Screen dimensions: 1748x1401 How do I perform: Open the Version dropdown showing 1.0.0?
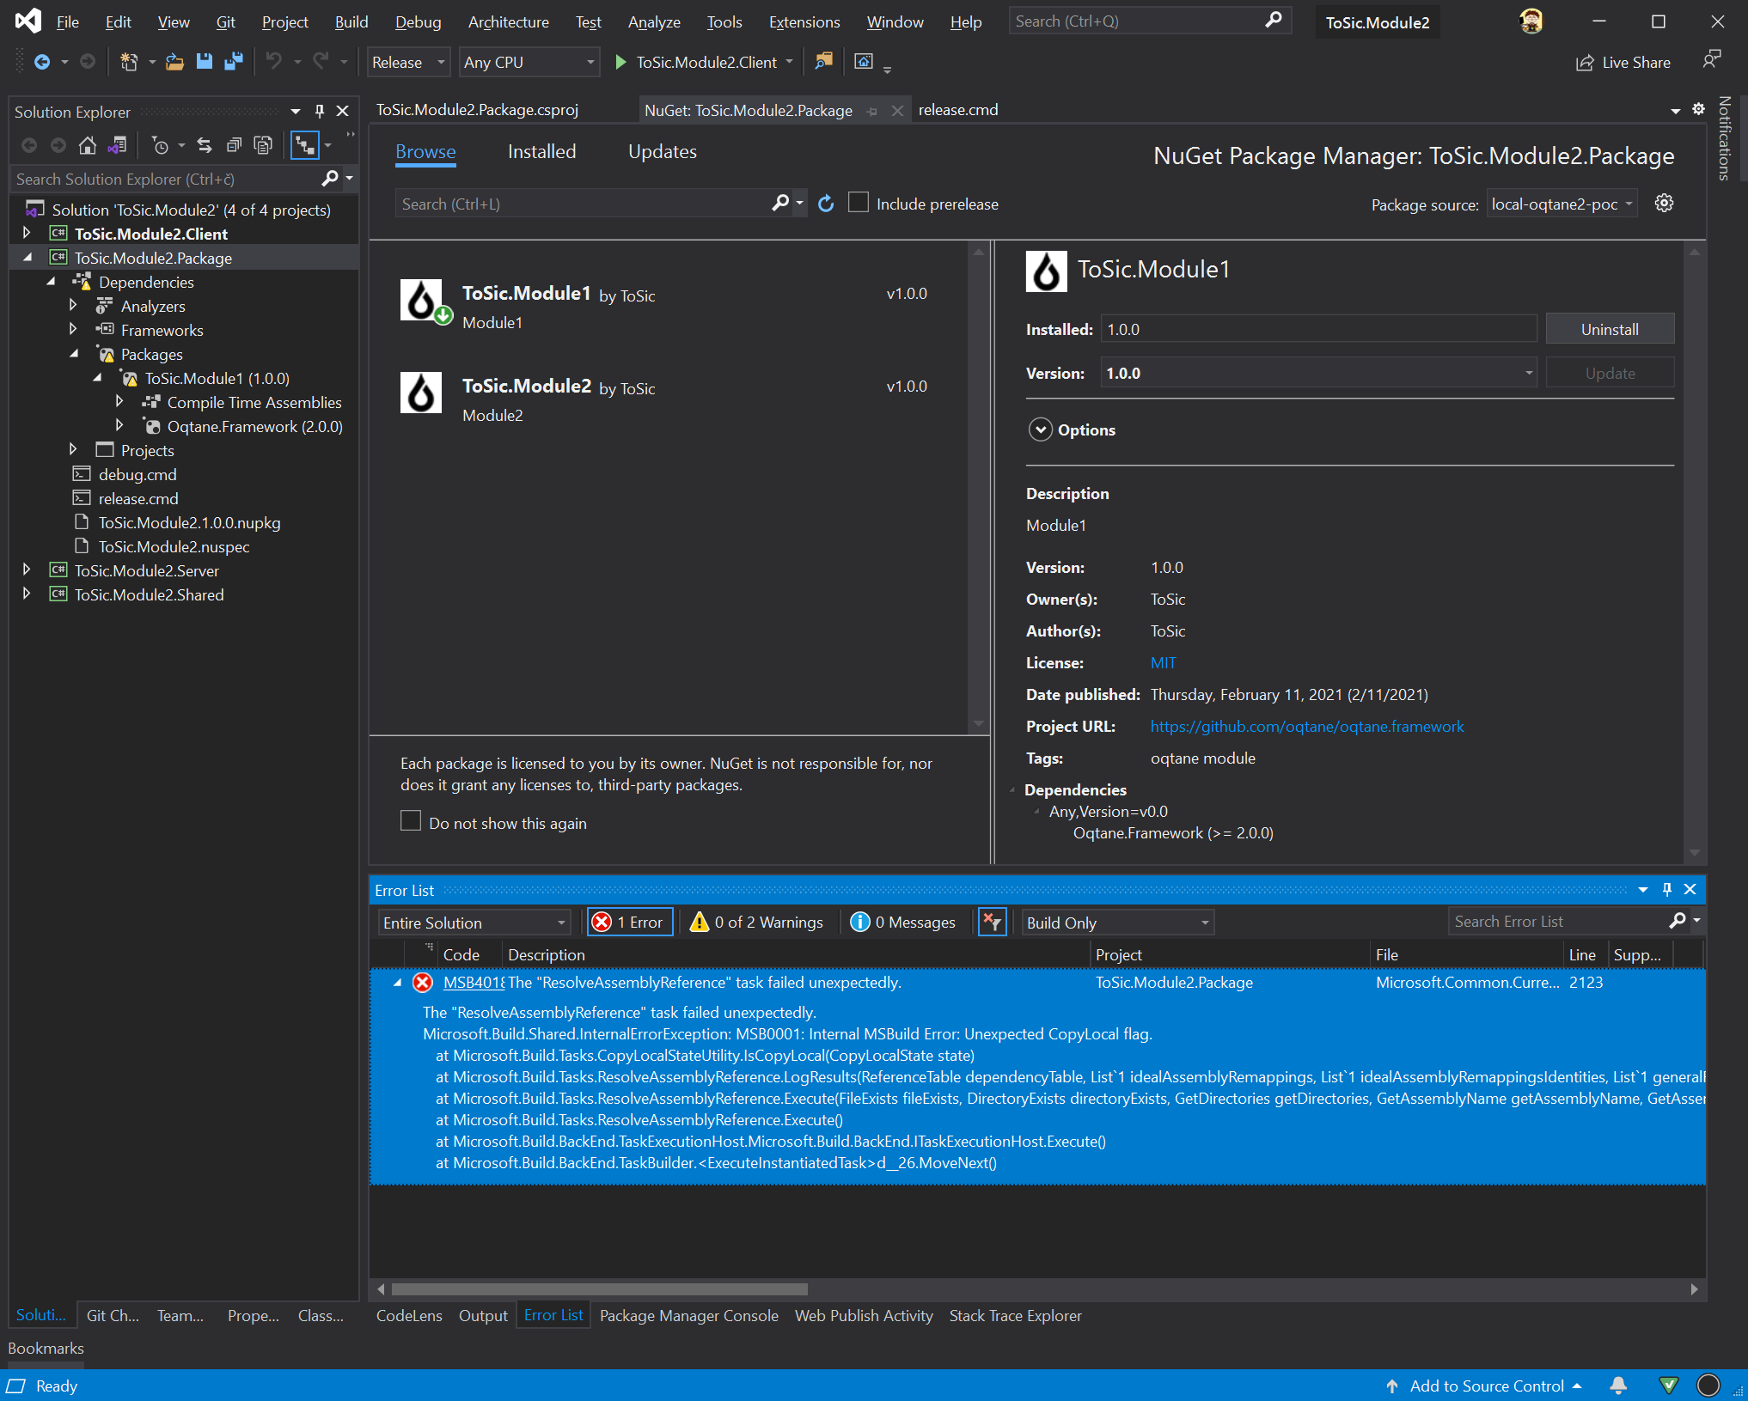pos(1528,373)
